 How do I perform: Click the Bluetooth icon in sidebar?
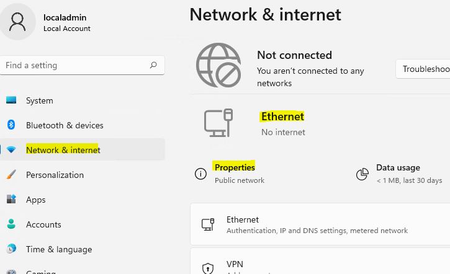click(11, 125)
